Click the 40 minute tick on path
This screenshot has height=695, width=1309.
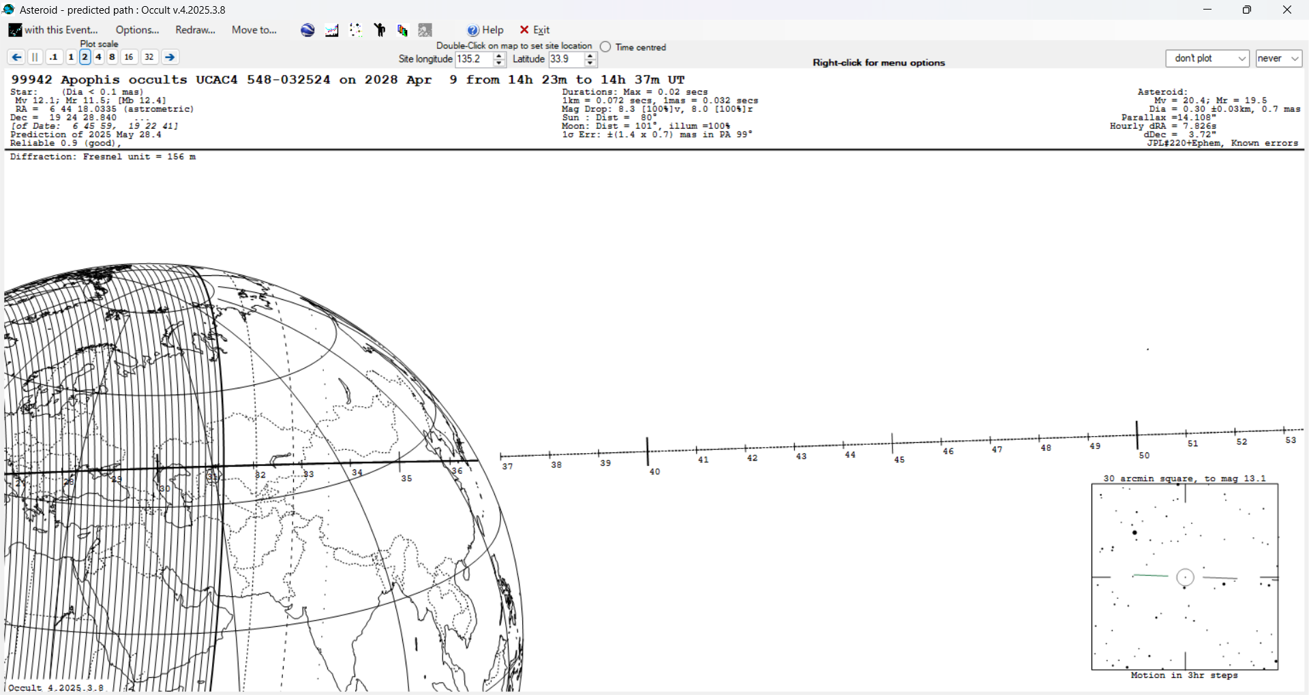click(647, 452)
